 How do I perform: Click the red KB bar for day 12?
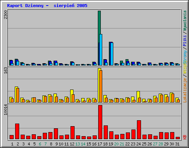point(72,132)
